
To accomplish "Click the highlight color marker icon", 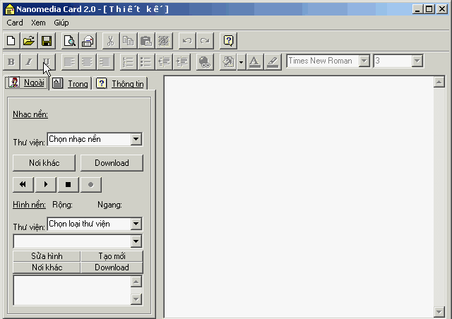I will click(x=272, y=61).
